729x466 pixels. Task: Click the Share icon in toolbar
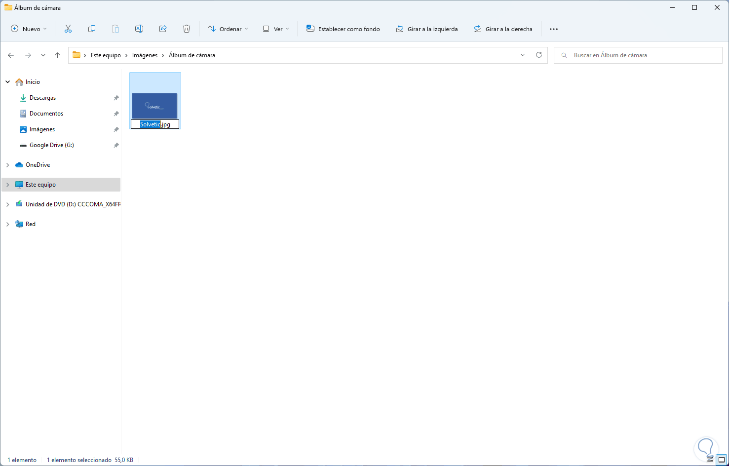click(x=163, y=29)
